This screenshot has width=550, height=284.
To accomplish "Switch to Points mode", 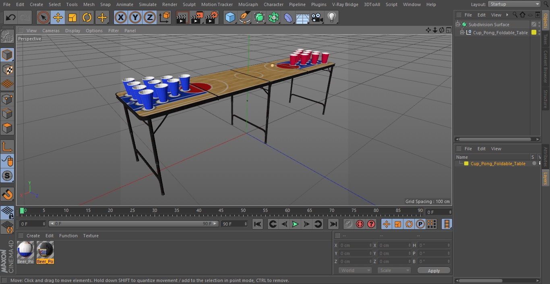I will click(x=7, y=99).
